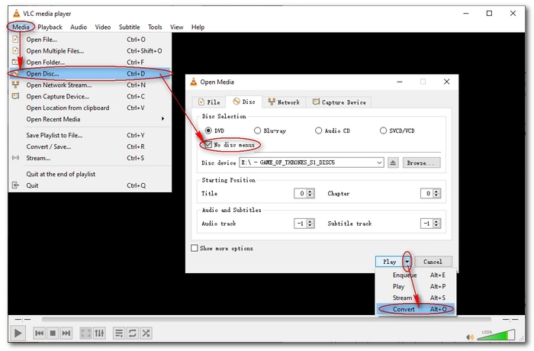Open the Media menu
534x351 pixels.
[x=21, y=27]
